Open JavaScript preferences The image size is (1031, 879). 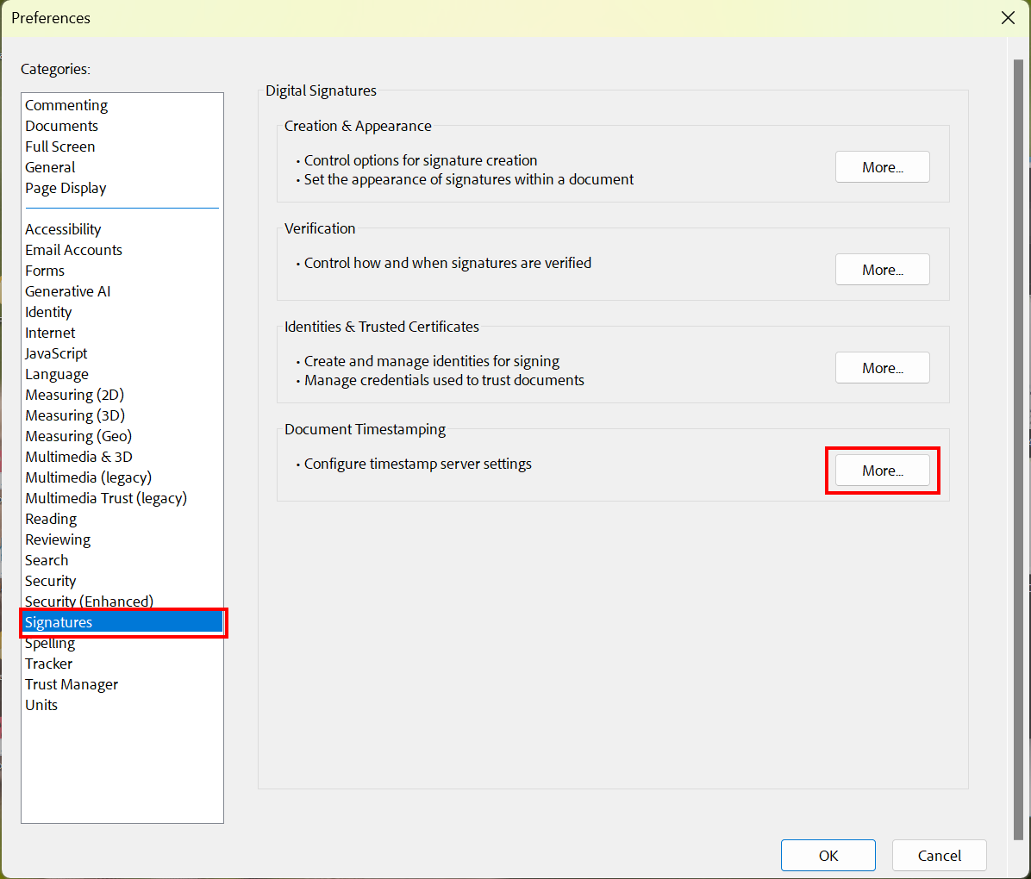(55, 353)
